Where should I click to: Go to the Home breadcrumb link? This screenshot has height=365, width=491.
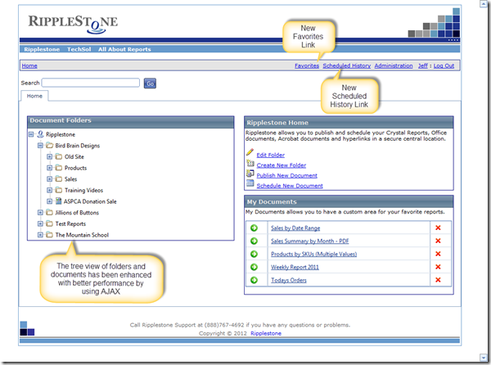coord(29,65)
